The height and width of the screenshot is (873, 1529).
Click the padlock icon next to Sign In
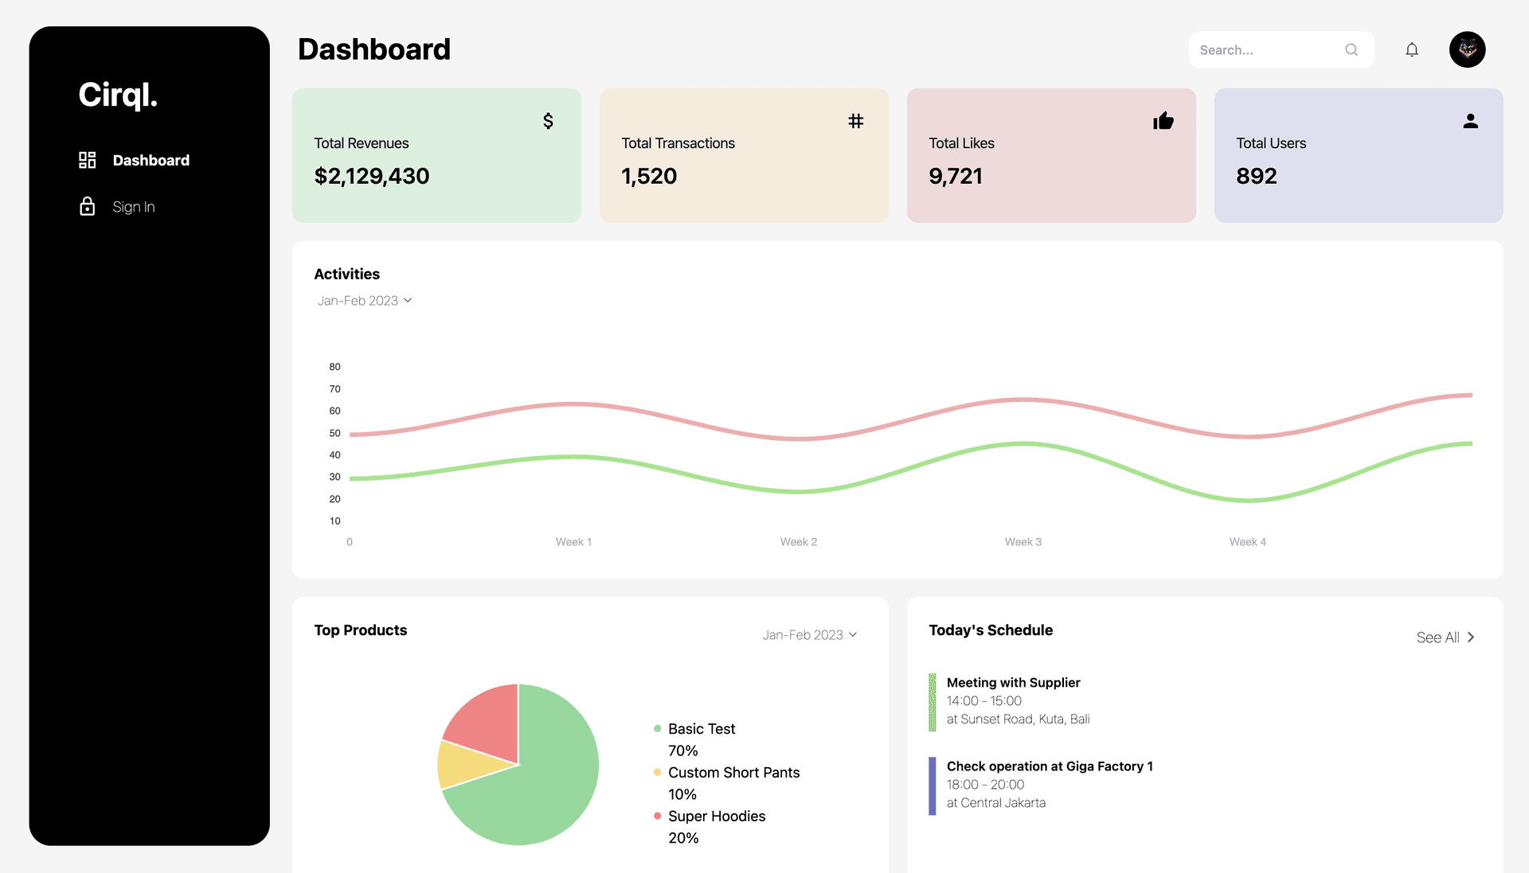tap(87, 206)
